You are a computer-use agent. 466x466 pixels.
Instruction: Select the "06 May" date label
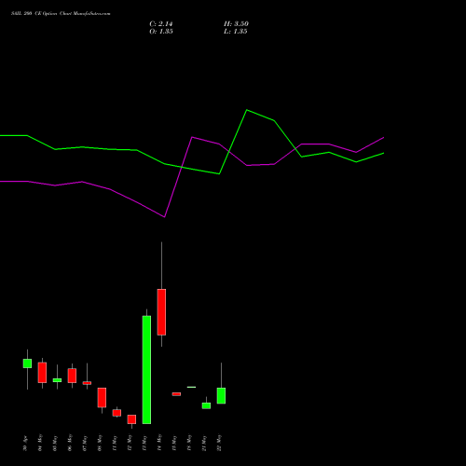tap(70, 443)
